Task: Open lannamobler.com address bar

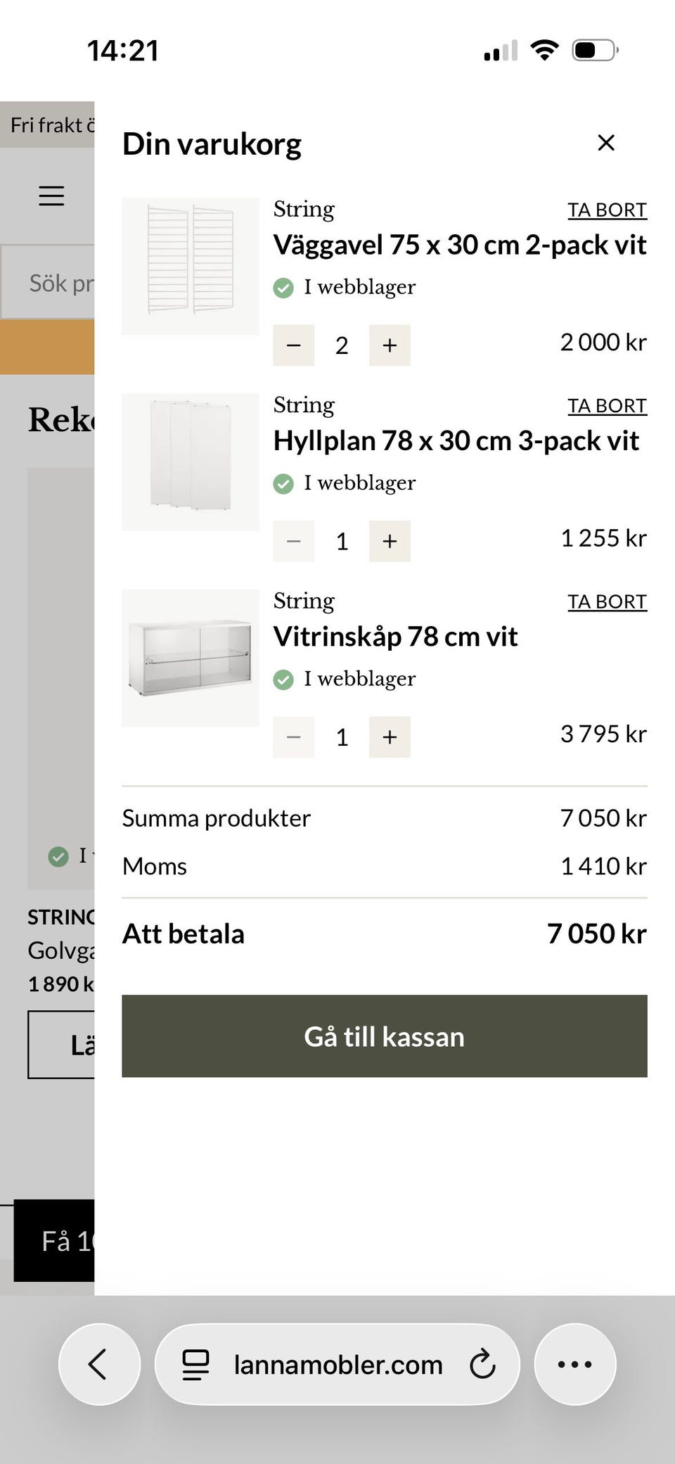Action: [x=337, y=1363]
